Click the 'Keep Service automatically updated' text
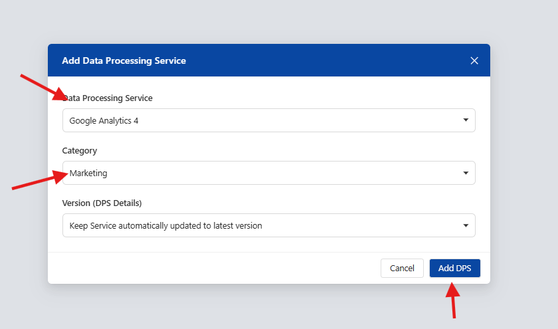The width and height of the screenshot is (558, 329). coord(165,226)
